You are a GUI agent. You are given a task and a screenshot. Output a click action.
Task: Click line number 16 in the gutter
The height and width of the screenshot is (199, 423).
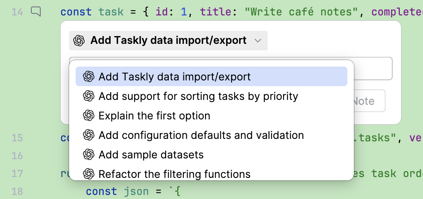17,156
